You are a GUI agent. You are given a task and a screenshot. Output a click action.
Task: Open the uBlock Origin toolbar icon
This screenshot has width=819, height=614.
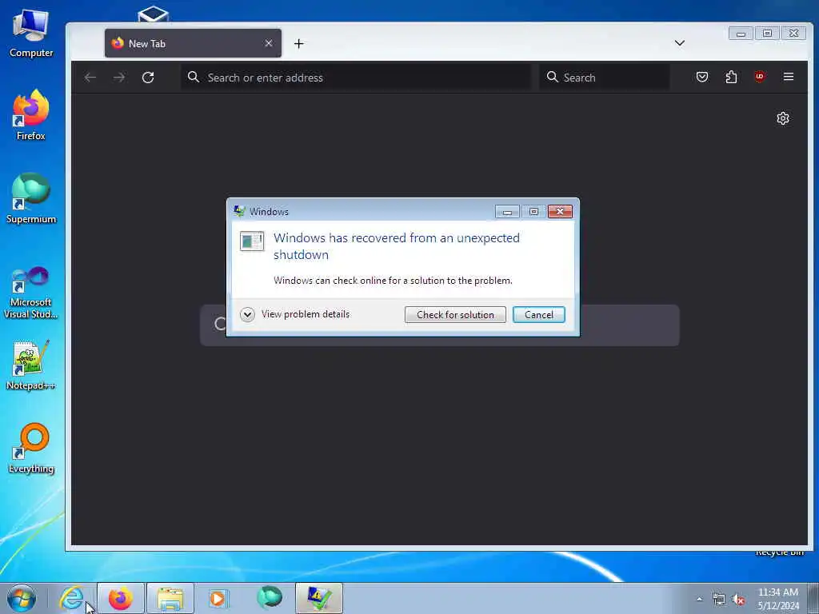pos(760,77)
